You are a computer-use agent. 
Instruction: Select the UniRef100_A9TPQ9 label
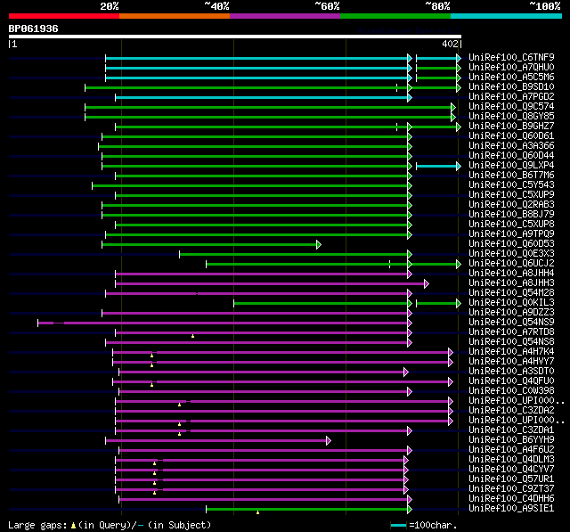pos(511,234)
